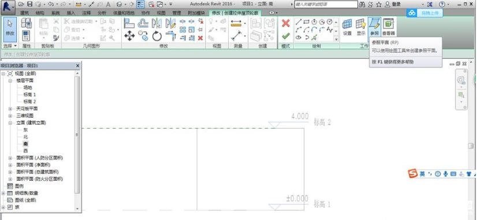477x220 pixels.
Task: Click the Offset tool icon
Action: click(143, 23)
